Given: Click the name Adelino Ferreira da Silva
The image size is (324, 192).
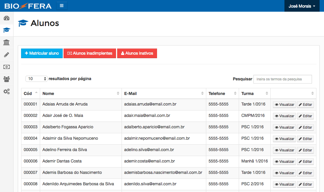Looking at the screenshot, I should [65, 150].
